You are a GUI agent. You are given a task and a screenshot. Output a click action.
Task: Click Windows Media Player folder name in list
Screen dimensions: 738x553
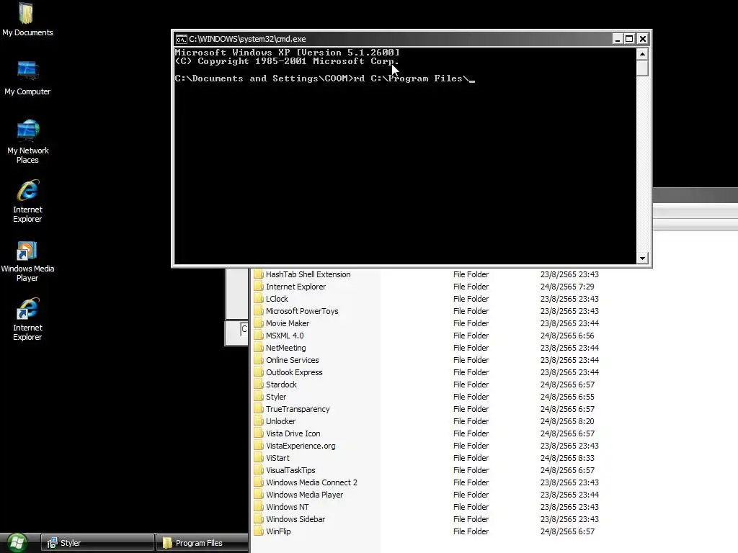(305, 495)
